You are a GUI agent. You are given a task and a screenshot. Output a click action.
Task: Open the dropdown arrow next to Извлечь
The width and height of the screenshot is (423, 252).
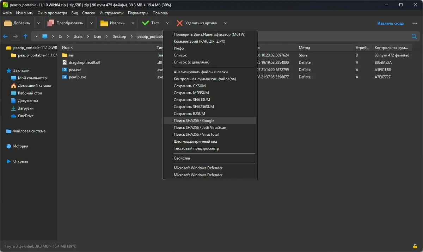[x=133, y=23]
